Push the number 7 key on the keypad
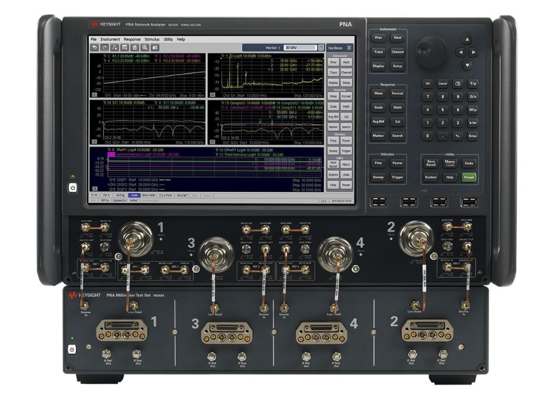The image size is (547, 410). coord(427,96)
